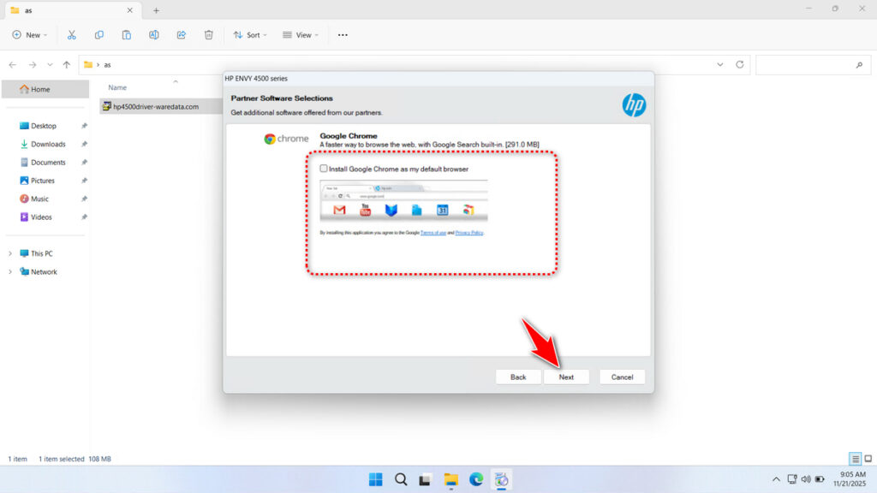Screen dimensions: 877x493
Task: Open the Google Terms of use link
Action: coord(433,233)
